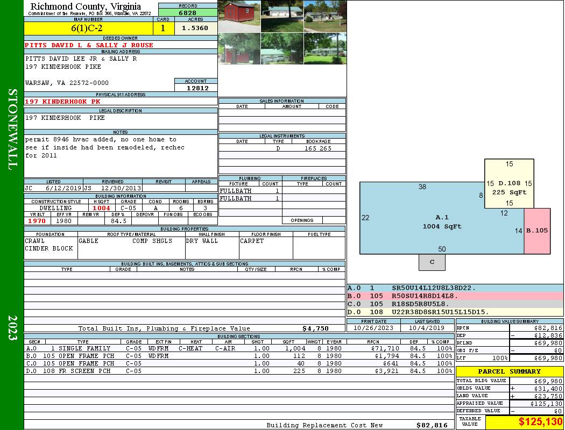
Task: Click the APPRAISED VALUE $125,130 row
Action: [510, 404]
